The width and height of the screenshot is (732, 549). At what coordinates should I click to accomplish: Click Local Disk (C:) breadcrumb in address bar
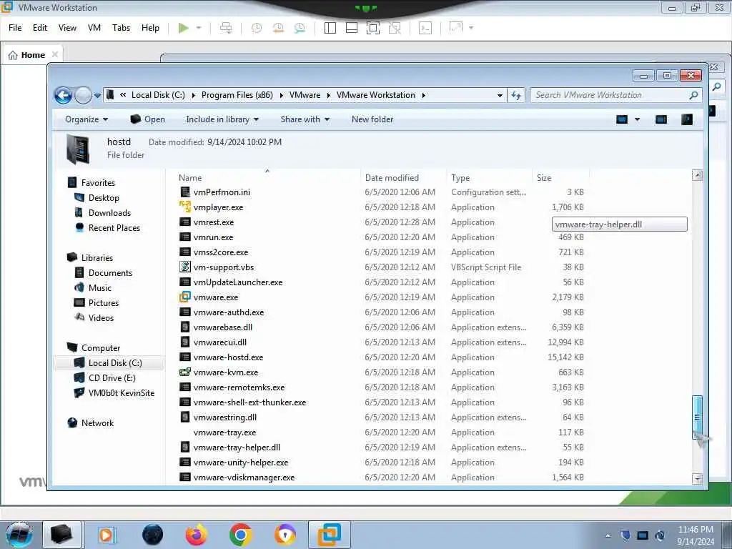point(158,95)
